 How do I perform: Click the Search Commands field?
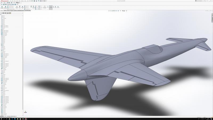200,1
